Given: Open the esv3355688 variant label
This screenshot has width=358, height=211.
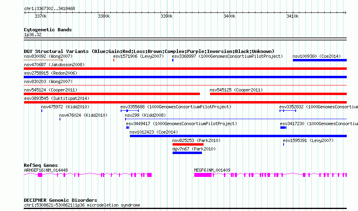Looking at the screenshot, I should [x=175, y=107].
